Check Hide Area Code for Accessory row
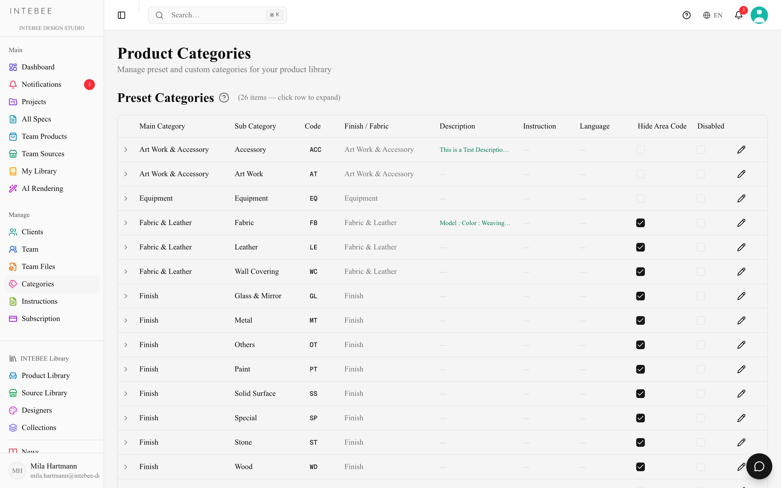This screenshot has height=488, width=781. coord(640,149)
